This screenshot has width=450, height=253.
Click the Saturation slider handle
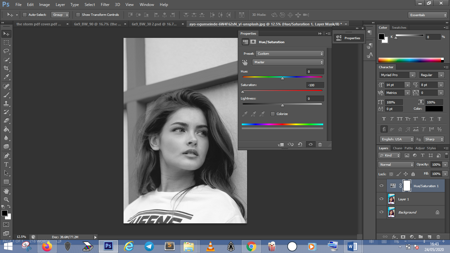pyautogui.click(x=243, y=92)
